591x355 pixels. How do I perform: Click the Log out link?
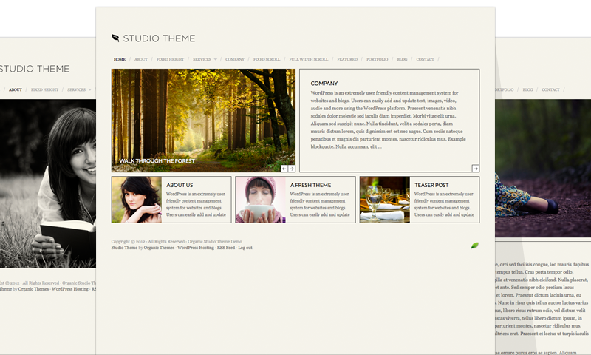[245, 248]
